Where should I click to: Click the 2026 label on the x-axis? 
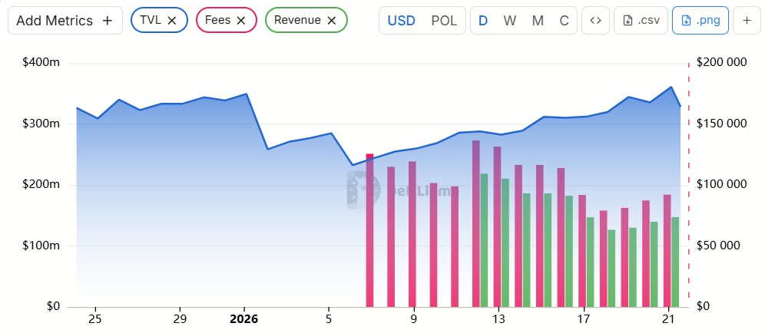244,318
